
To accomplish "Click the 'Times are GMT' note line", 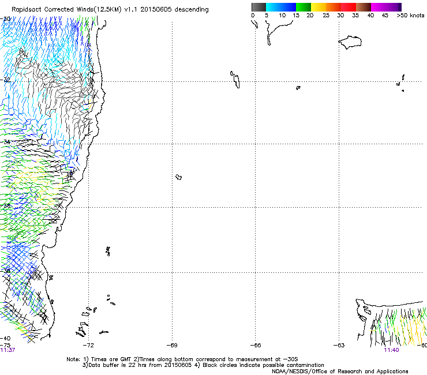I will 182,359.
